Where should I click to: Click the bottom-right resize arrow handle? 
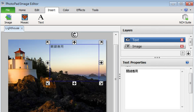(101, 83)
